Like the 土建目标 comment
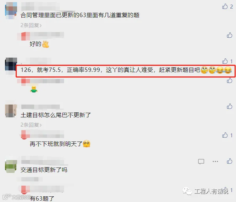236x202 pixels. [x=230, y=106]
